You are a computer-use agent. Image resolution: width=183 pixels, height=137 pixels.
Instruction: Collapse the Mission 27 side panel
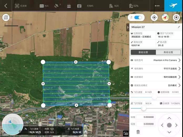(x=128, y=27)
